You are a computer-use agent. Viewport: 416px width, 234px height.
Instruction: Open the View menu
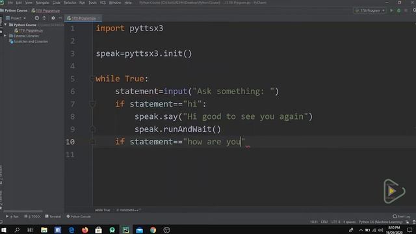(x=29, y=3)
